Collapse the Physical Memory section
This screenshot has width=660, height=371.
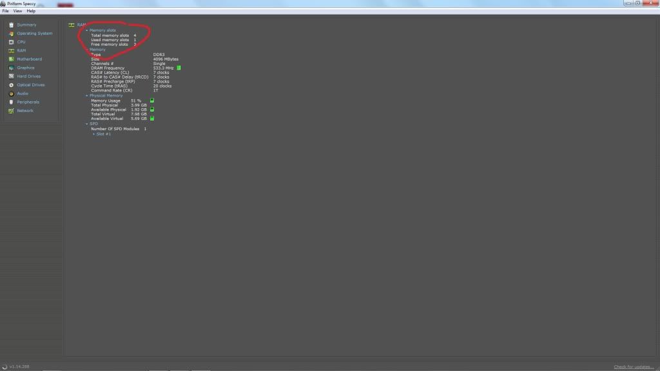coord(87,96)
